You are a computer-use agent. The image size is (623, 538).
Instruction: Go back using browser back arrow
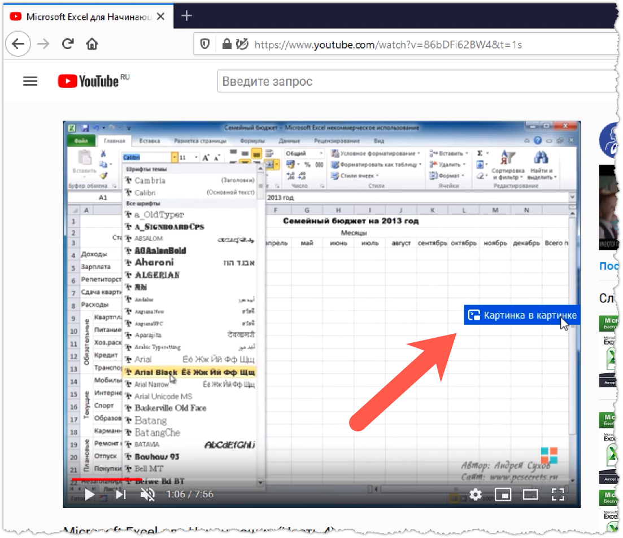coord(18,43)
